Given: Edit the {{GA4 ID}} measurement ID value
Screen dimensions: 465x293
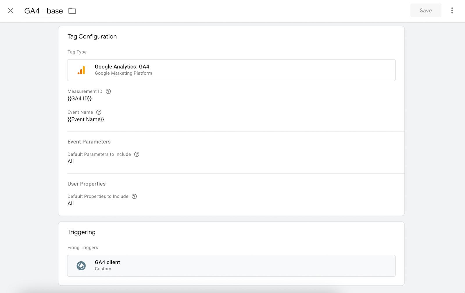Looking at the screenshot, I should tap(80, 98).
